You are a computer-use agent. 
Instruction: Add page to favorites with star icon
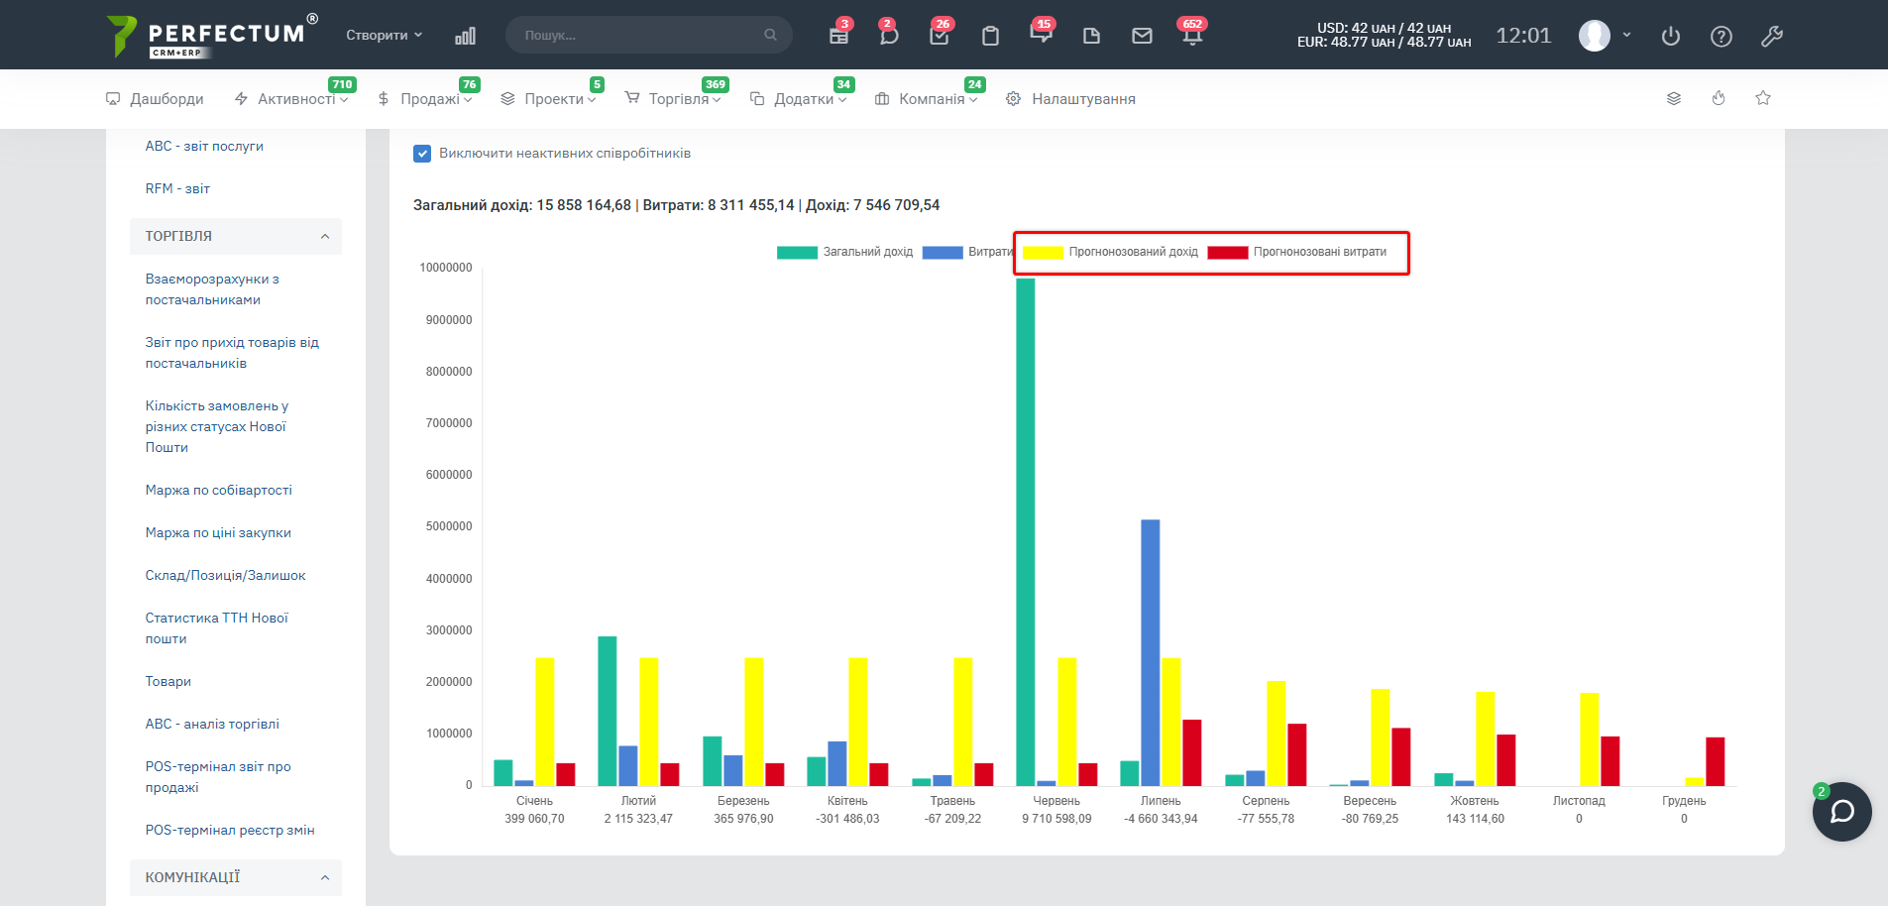(1762, 98)
